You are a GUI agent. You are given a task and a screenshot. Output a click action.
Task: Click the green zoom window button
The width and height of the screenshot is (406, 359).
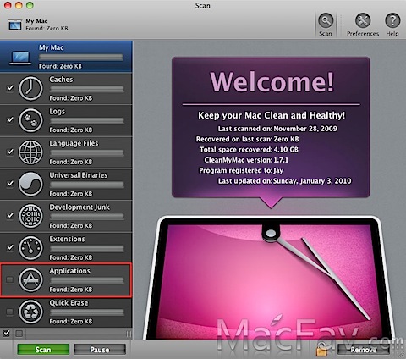tap(30, 5)
